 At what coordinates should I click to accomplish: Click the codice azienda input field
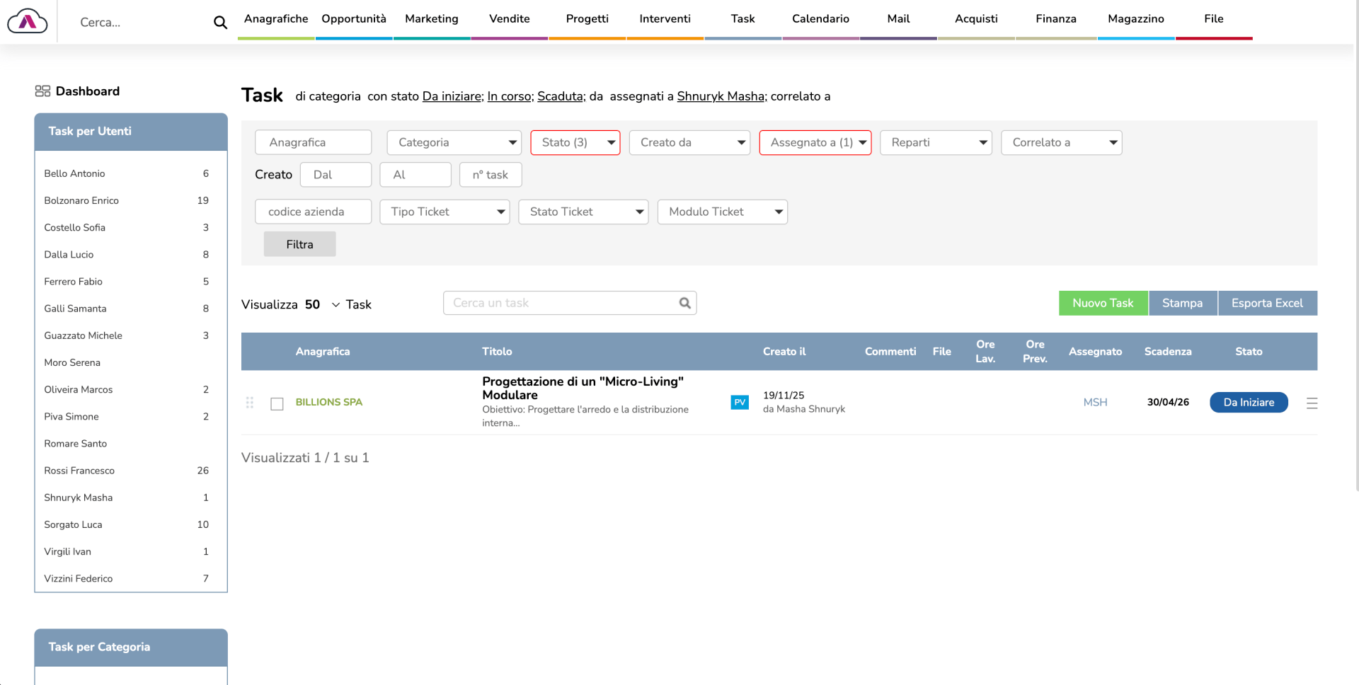pyautogui.click(x=313, y=212)
